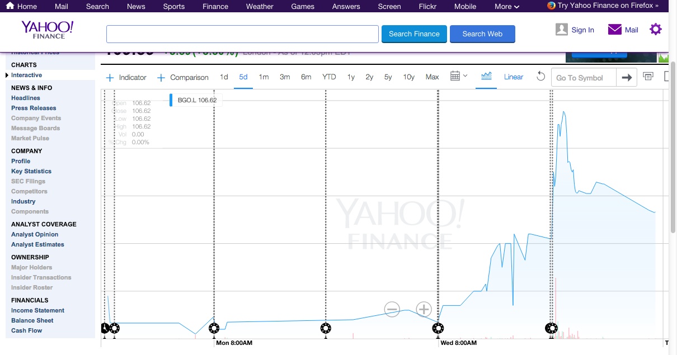This screenshot has width=677, height=355.
Task: Click the Firefox promotion icon link
Action: (551, 6)
